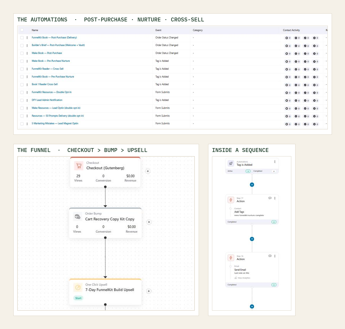Click the Order Bump package icon
345x329 pixels.
tap(78, 216)
